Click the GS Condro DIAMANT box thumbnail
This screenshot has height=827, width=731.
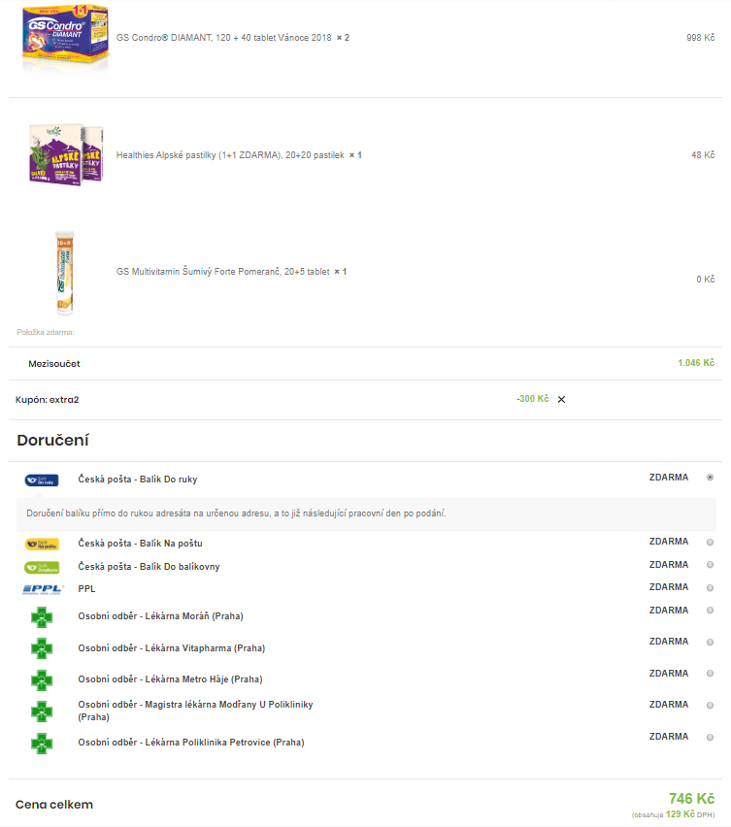coord(65,39)
